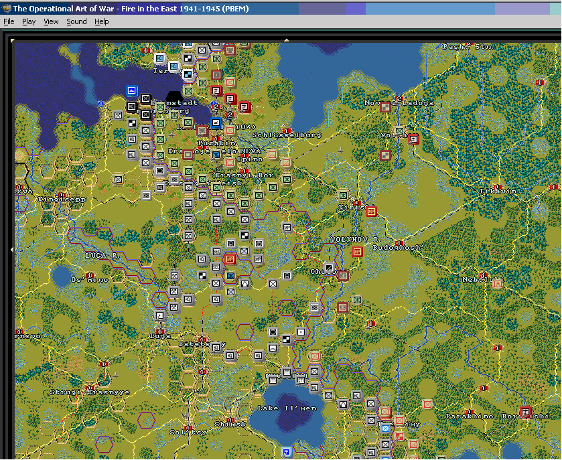Select dark-red checkered counter south of Volkhov town

click(385, 155)
